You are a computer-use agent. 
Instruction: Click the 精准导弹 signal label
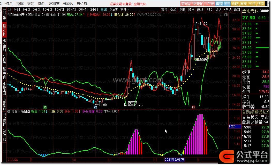pyautogui.click(x=202, y=60)
